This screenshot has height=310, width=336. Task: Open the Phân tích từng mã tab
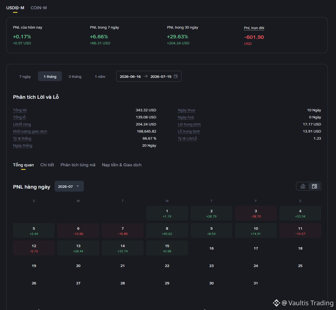(78, 165)
